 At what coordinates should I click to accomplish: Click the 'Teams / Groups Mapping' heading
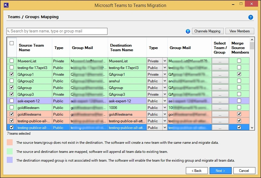point(33,17)
